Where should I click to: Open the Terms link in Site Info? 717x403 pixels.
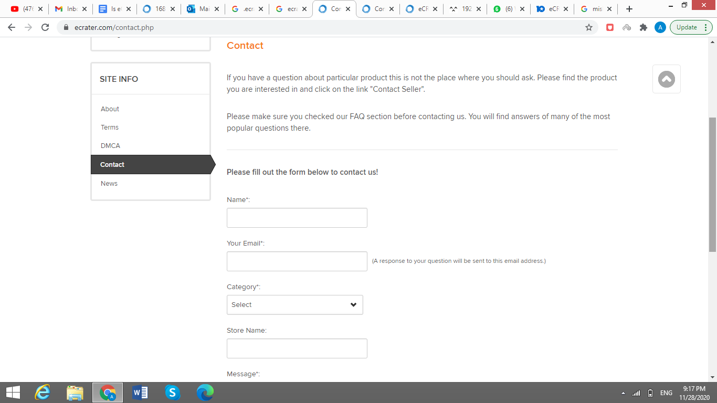(x=110, y=128)
